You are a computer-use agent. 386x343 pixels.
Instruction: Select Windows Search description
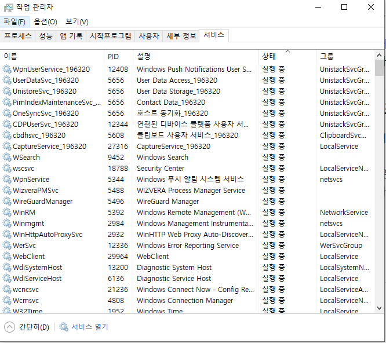pos(162,157)
